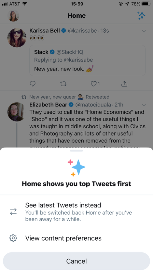Screen dimensions: 153x273
Task: Open your profile avatar in top left
Action: (13, 16)
